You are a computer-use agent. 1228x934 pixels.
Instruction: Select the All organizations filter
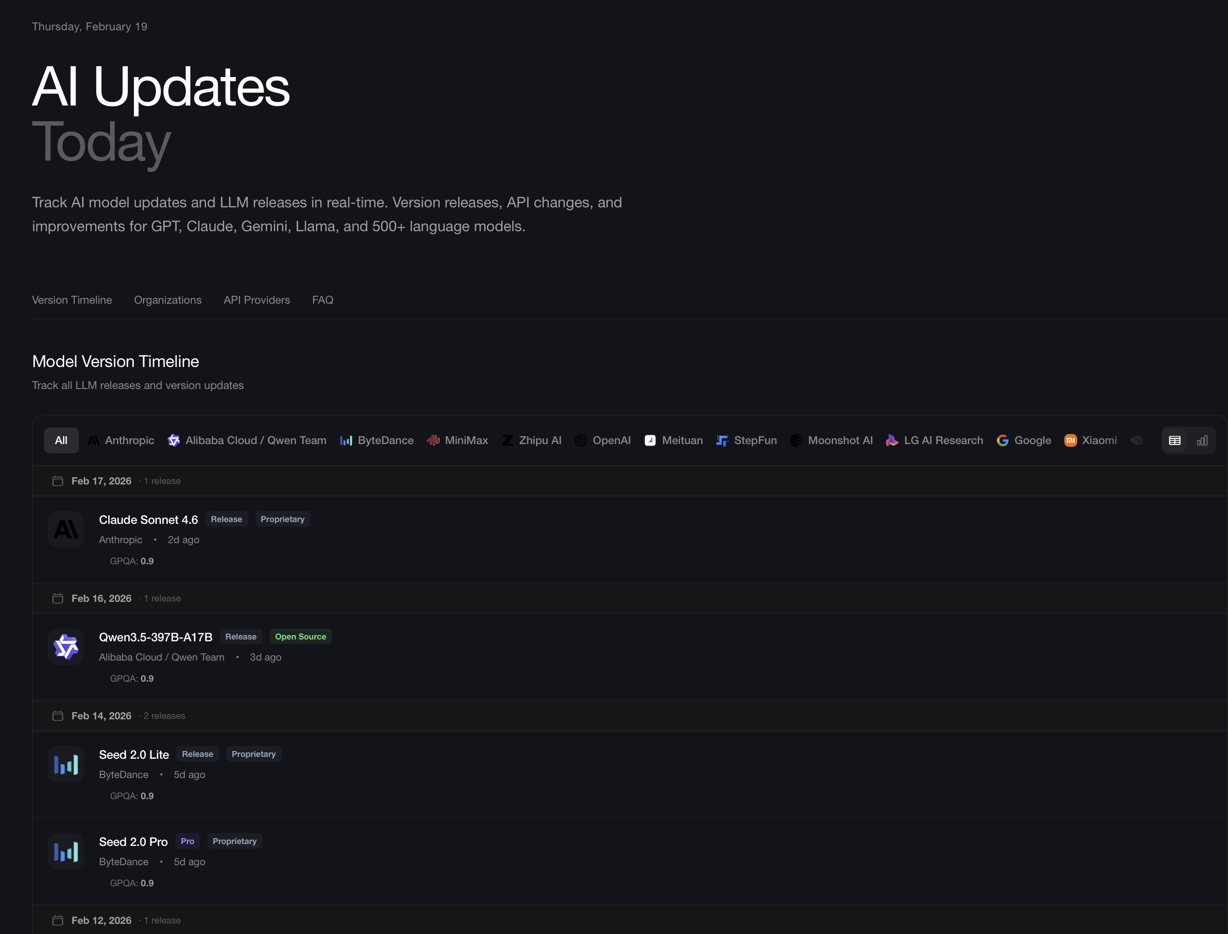61,440
